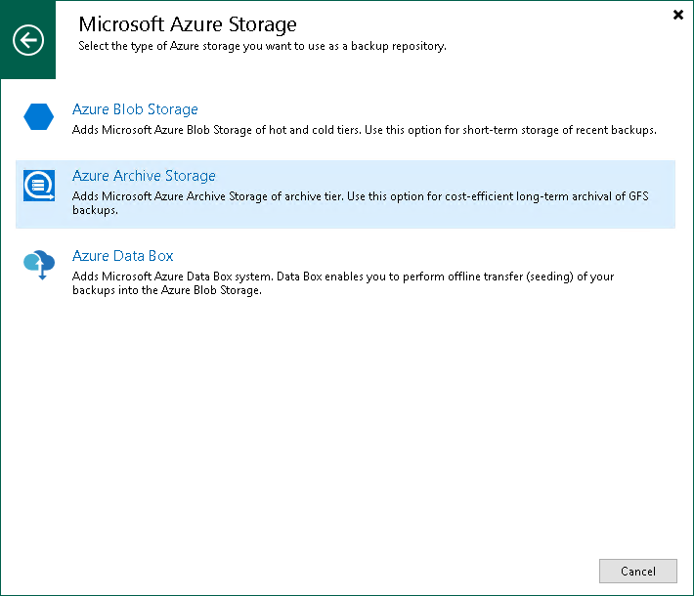The image size is (694, 596).
Task: Click the Azure Archive Storage icon
Action: 38,185
